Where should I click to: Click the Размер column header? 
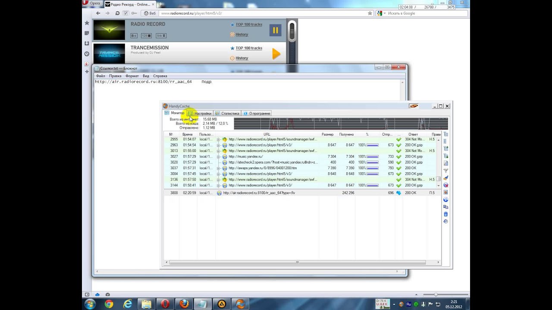coord(327,134)
